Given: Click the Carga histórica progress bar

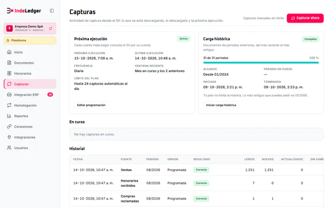Looking at the screenshot, I should coord(261,62).
